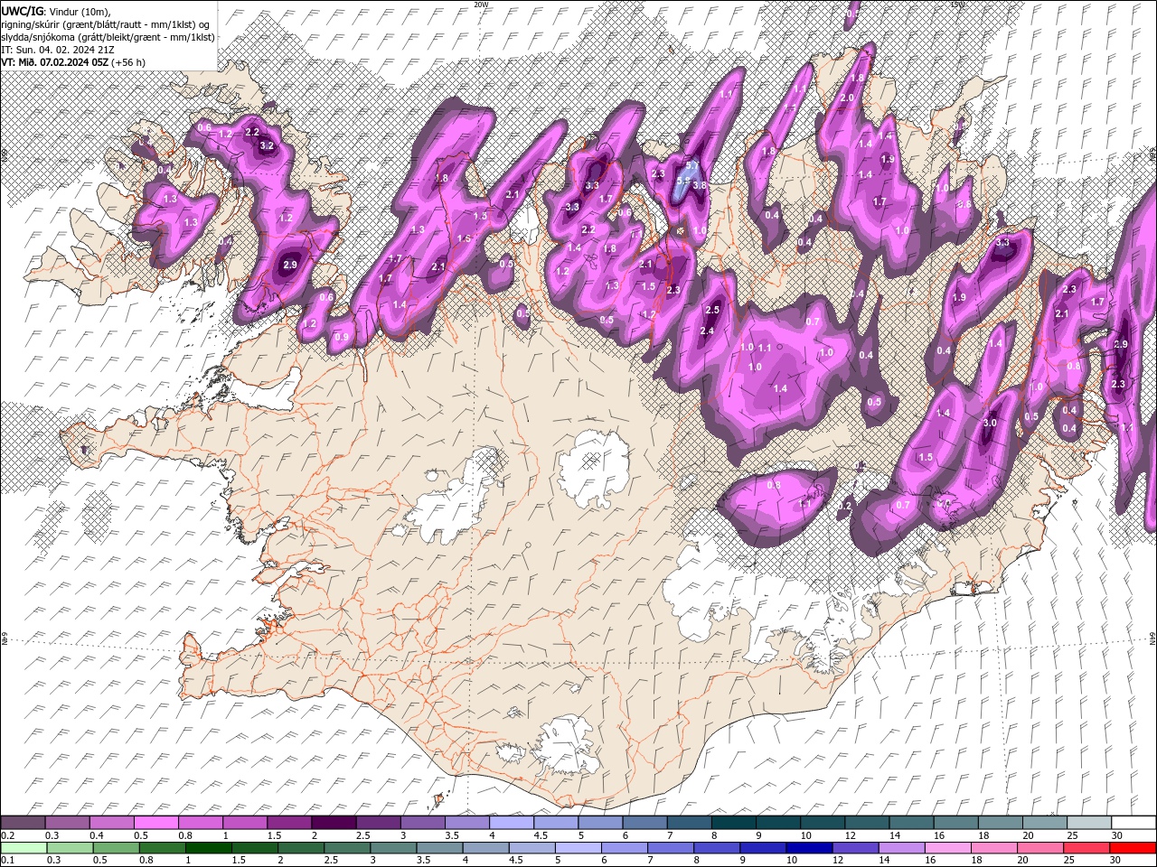Image resolution: width=1157 pixels, height=867 pixels.
Task: Click the white Mýrdalsjökull glacier near south coast
Action: (x=567, y=744)
